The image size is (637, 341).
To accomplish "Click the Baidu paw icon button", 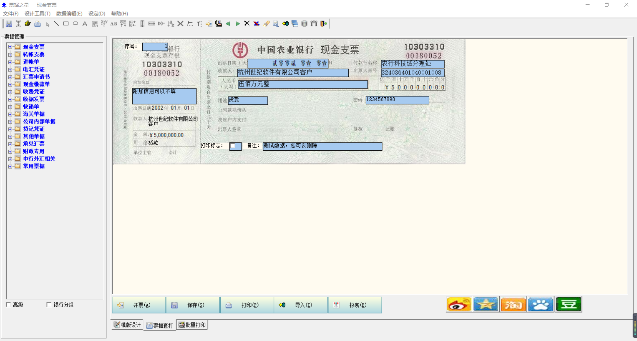I will [541, 305].
